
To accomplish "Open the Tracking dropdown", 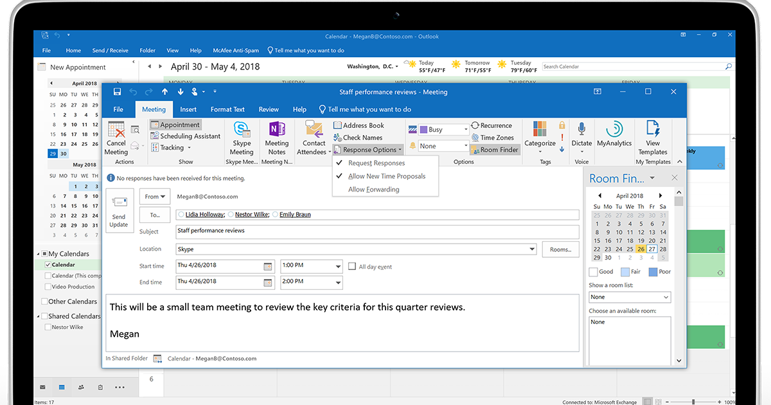I will click(x=171, y=148).
